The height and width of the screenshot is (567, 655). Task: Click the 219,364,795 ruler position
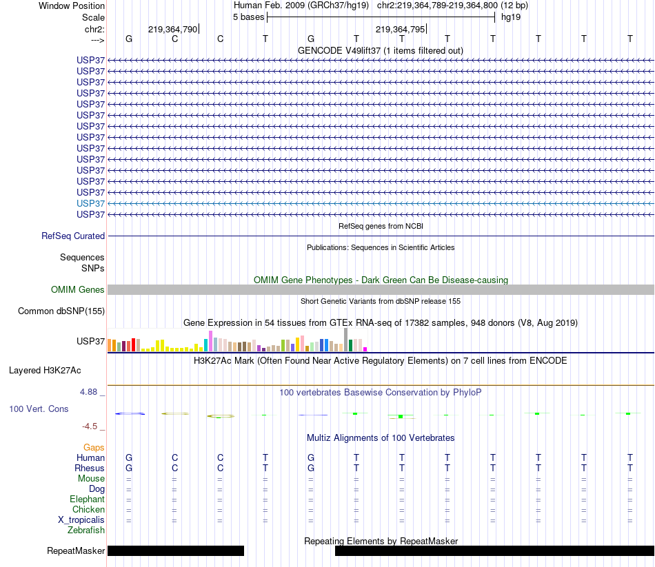(400, 29)
